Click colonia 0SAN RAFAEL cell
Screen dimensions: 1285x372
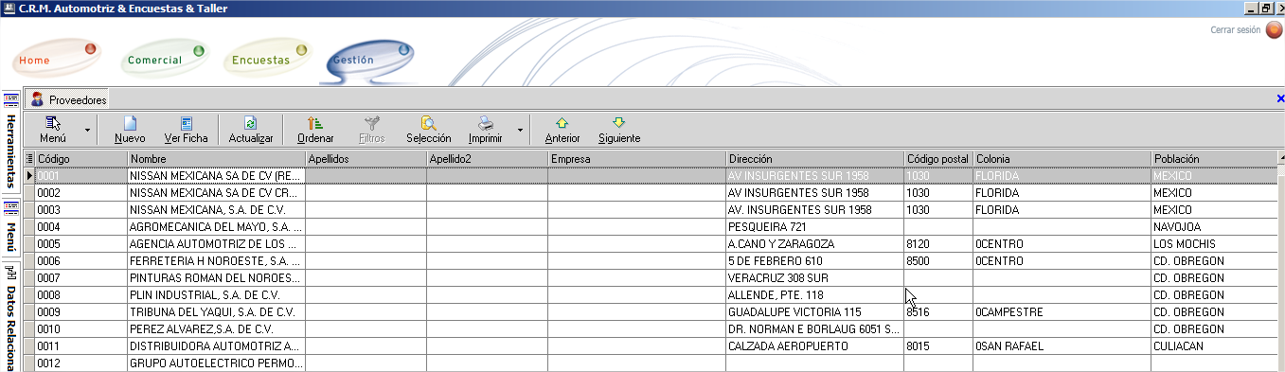click(1062, 346)
